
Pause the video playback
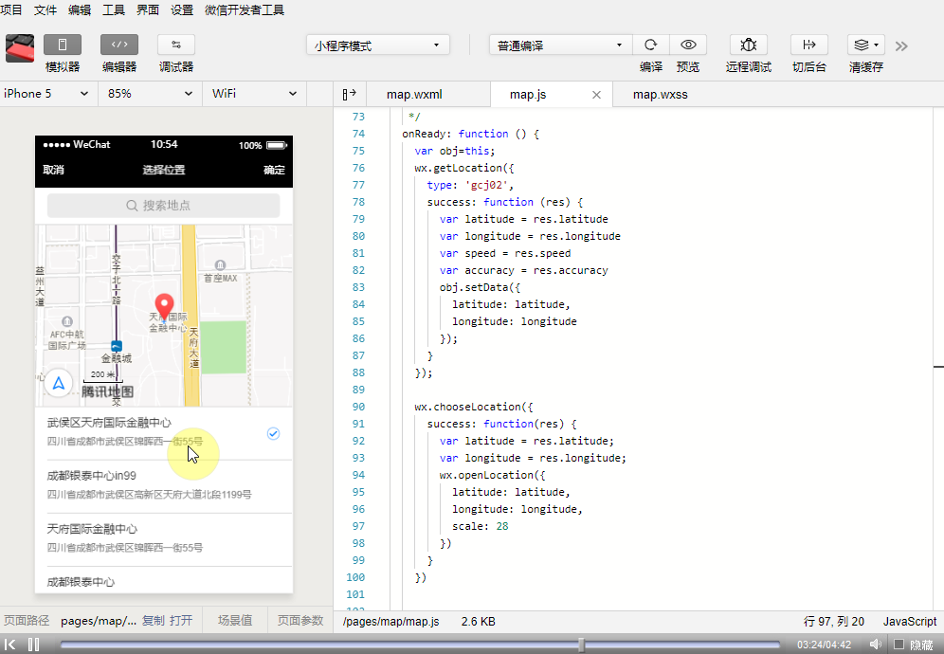34,645
